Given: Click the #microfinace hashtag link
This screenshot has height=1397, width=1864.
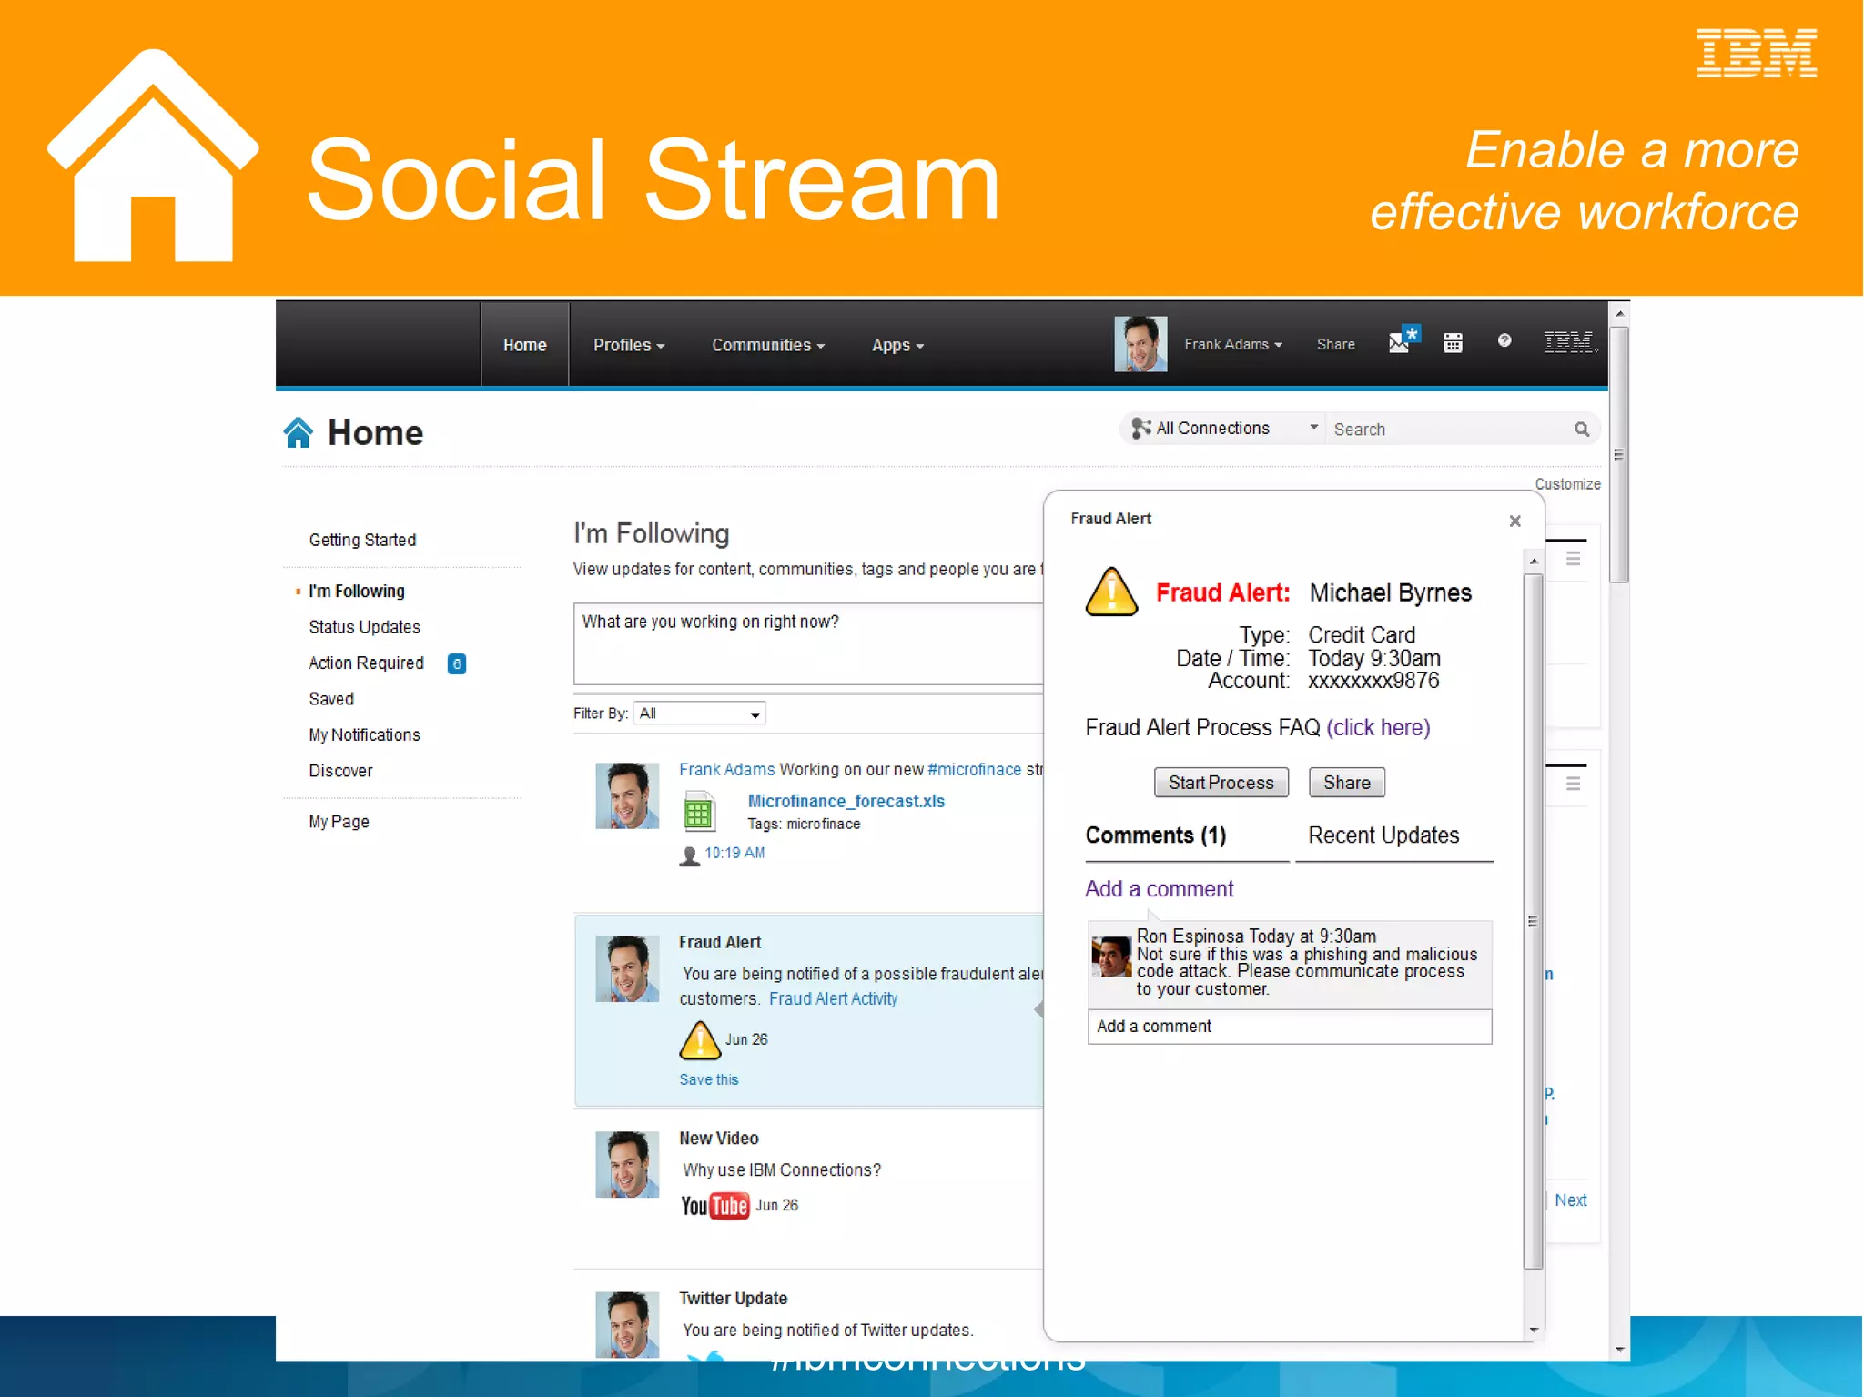Looking at the screenshot, I should click(974, 769).
